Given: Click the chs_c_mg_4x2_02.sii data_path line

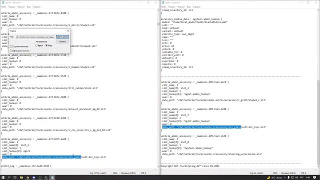Looking at the screenshot, I should click(x=56, y=130).
